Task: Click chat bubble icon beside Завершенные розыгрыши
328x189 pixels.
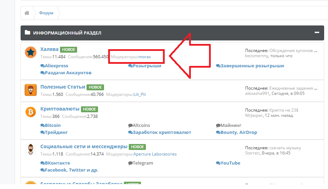Action: [218, 66]
